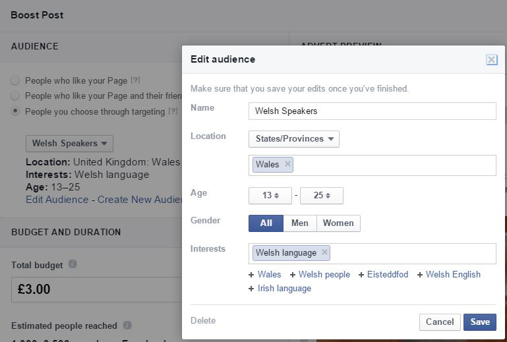Close the Edit audience dialog
Image resolution: width=507 pixels, height=342 pixels.
[x=492, y=60]
